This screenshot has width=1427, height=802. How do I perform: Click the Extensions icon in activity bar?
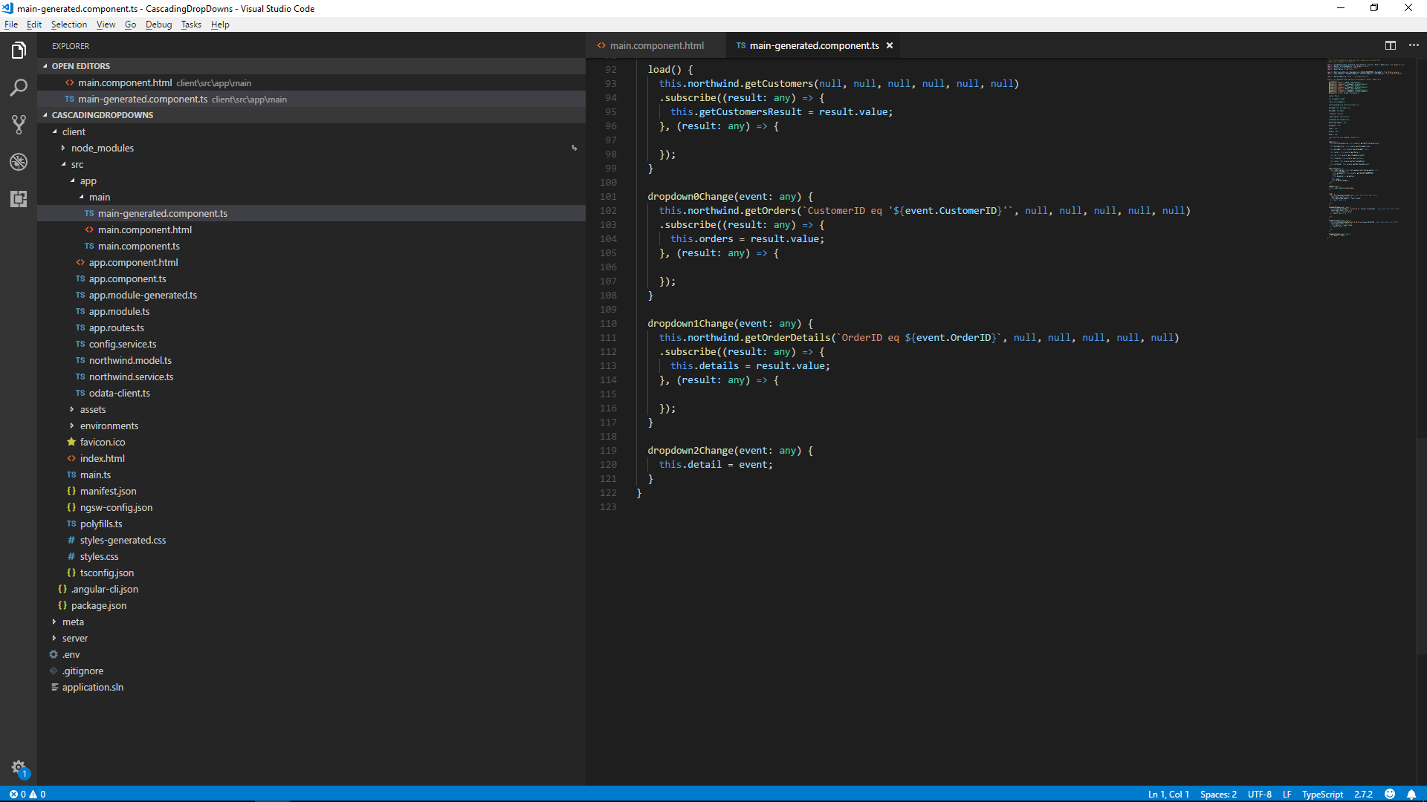(x=19, y=199)
